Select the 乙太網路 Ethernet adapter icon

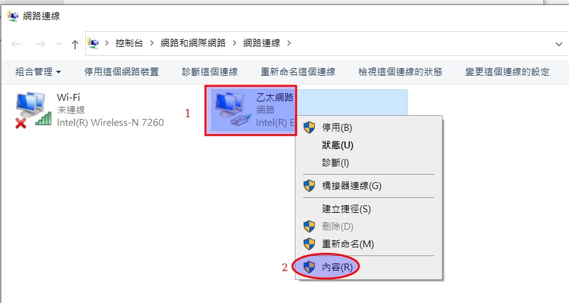(233, 110)
